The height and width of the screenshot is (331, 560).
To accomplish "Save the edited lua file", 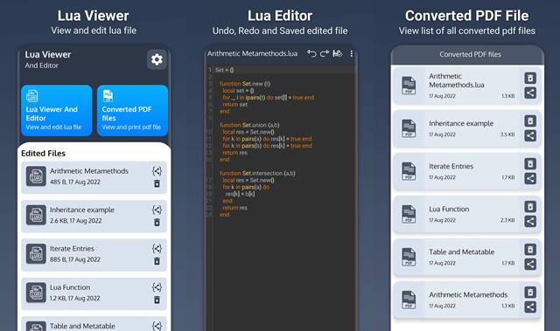I will [x=337, y=53].
